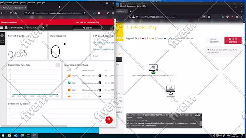Open the Falcon hamburger navigation menu
This screenshot has width=246, height=138.
coord(1,28)
